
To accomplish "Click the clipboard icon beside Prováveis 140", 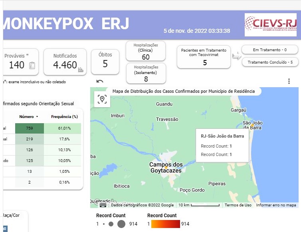I will 32,66.
